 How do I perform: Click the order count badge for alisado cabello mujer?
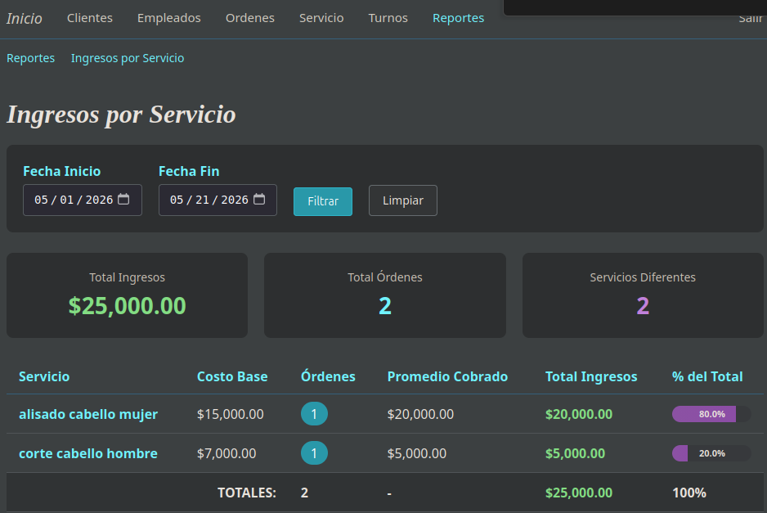click(314, 414)
